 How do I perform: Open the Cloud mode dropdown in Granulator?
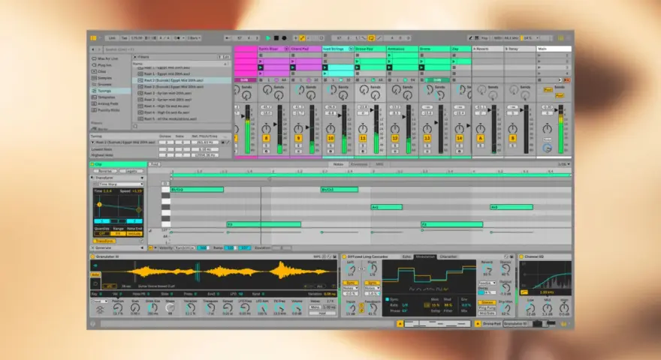click(x=99, y=301)
